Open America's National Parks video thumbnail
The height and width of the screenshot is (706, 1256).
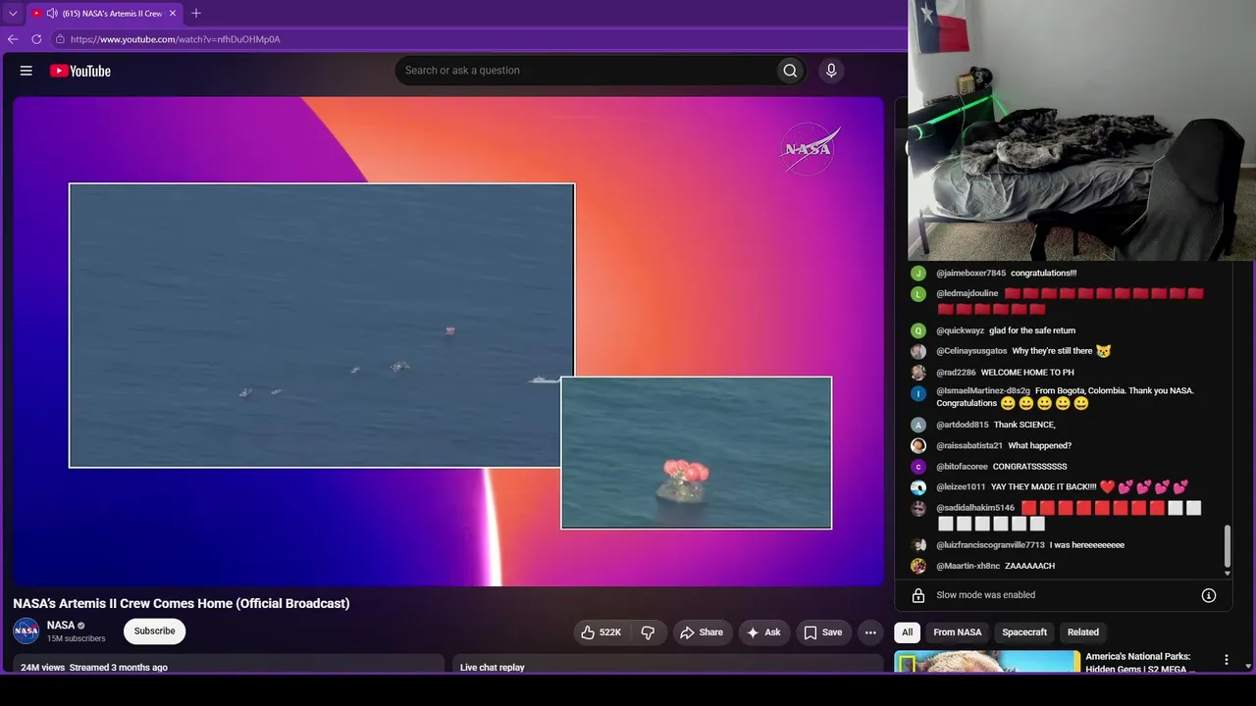987,662
